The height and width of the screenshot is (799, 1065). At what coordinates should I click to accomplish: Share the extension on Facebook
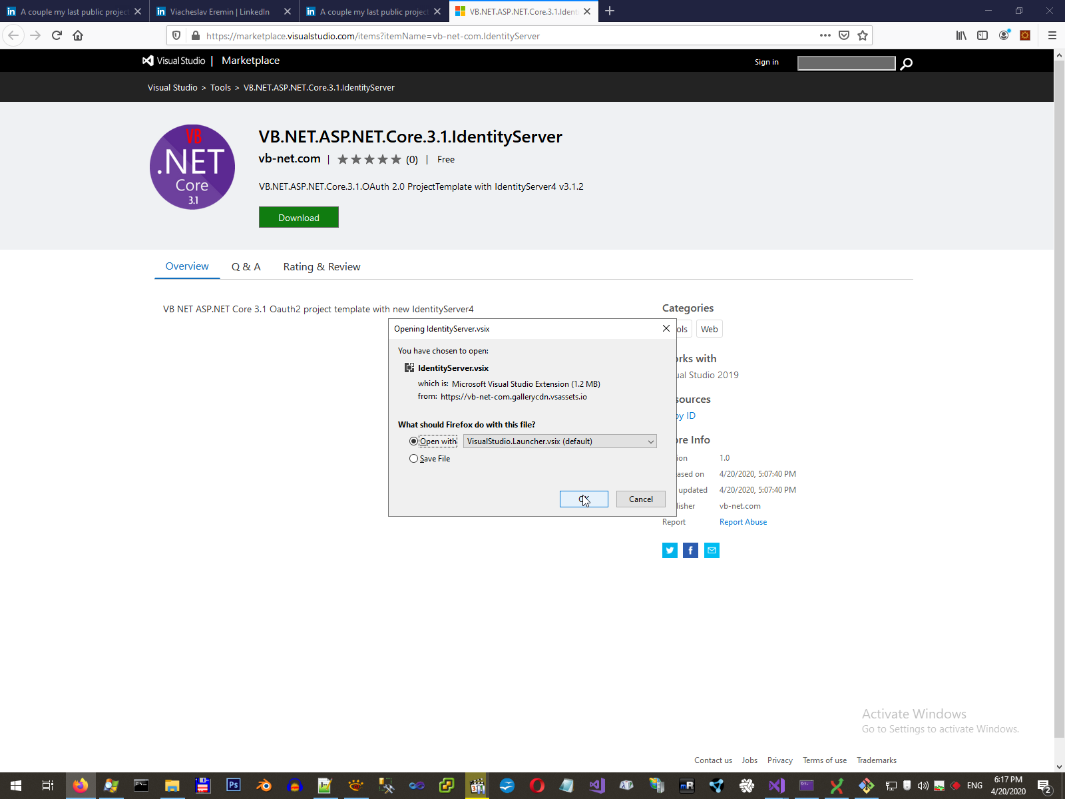click(x=691, y=550)
